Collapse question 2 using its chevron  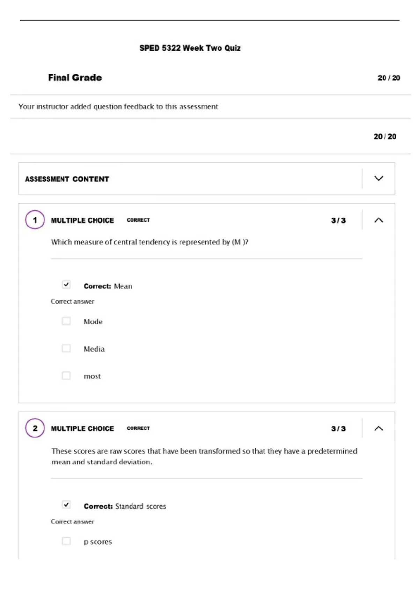pos(378,428)
